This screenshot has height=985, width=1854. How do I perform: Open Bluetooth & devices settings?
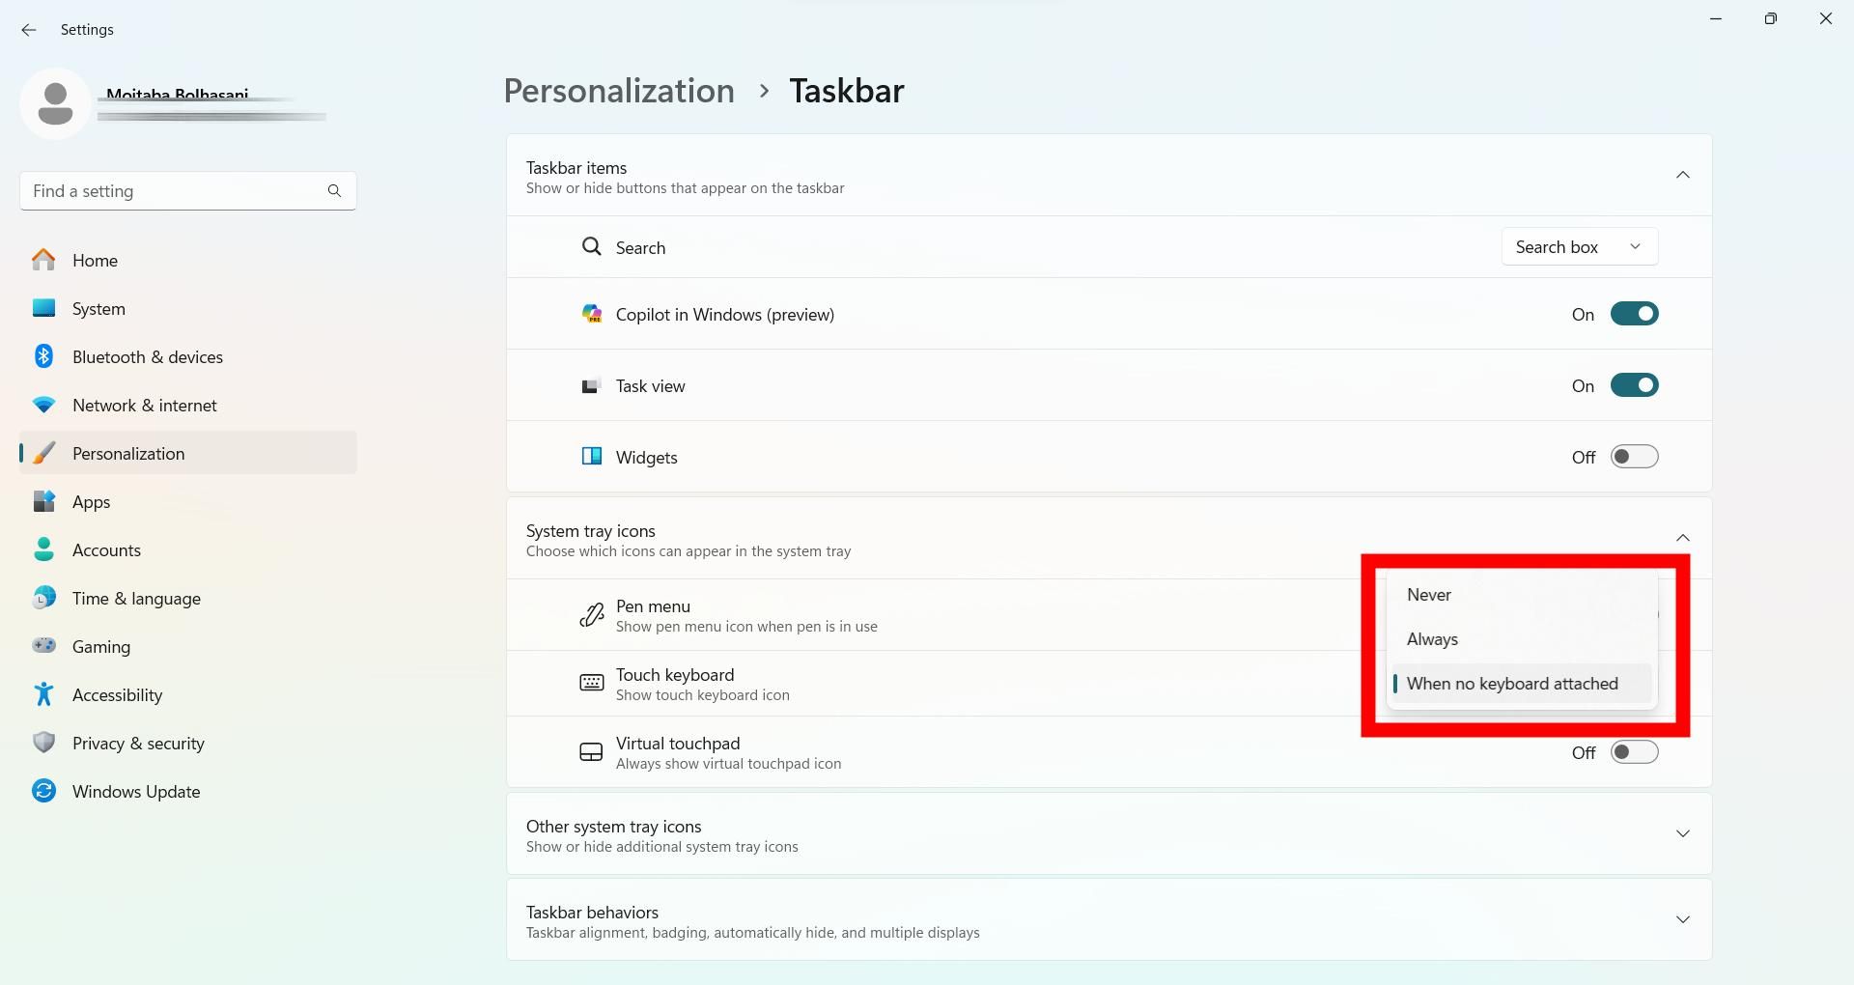point(147,357)
